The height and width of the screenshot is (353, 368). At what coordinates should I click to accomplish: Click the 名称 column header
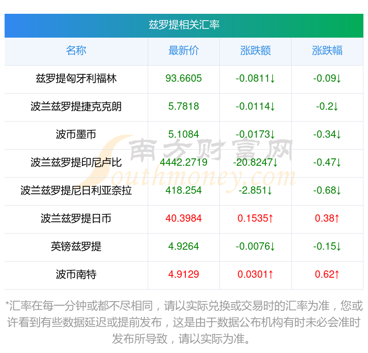pos(76,50)
